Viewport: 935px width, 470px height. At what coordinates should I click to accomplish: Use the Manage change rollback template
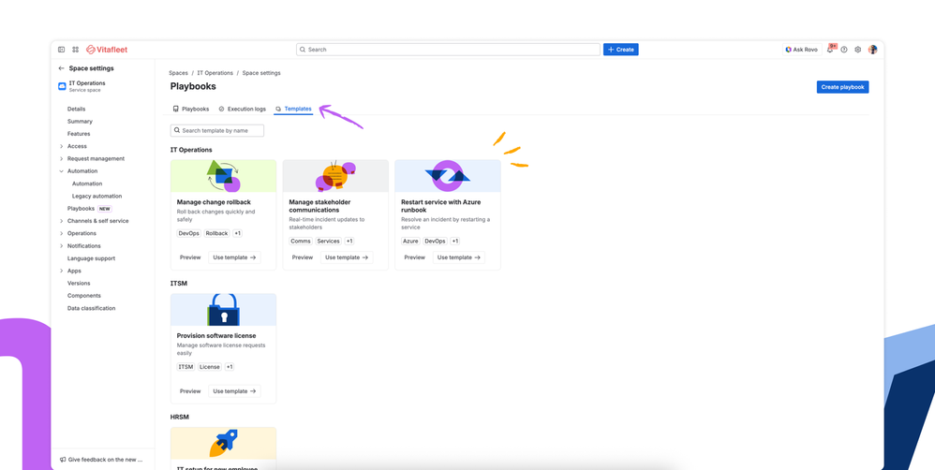pos(234,257)
